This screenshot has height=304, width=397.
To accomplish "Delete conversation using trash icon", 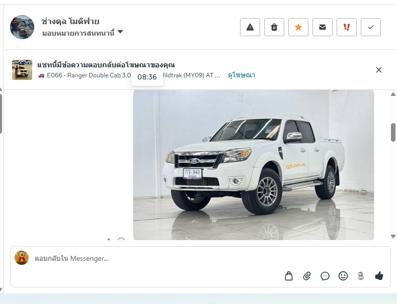I will click(274, 27).
